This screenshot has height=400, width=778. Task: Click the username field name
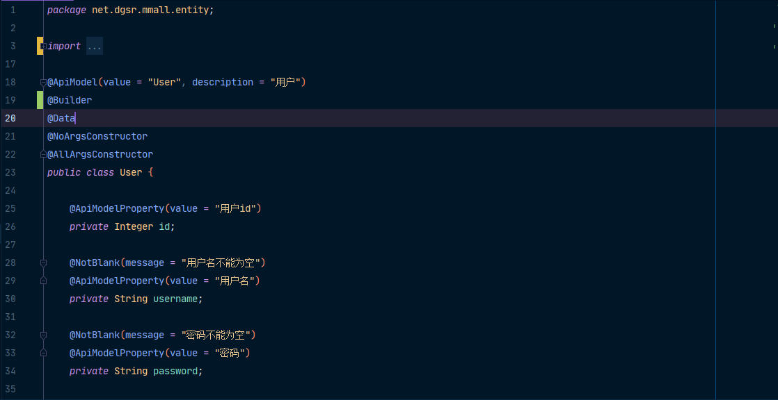tap(176, 299)
